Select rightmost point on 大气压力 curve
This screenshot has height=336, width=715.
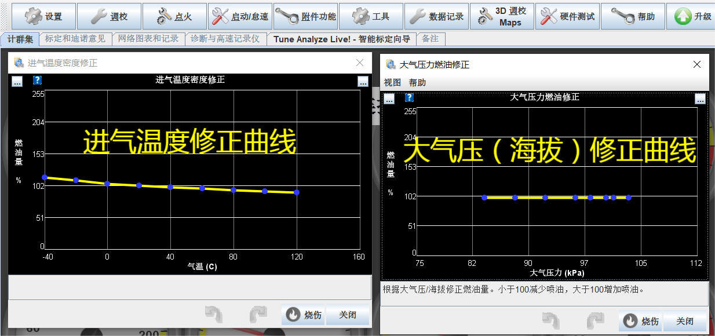629,198
